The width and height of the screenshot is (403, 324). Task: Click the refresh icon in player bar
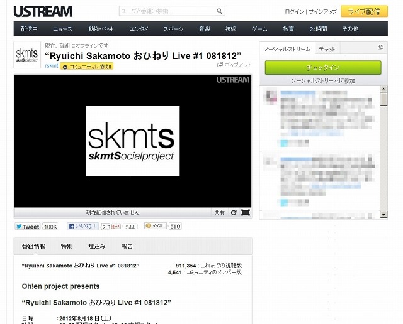pos(234,212)
